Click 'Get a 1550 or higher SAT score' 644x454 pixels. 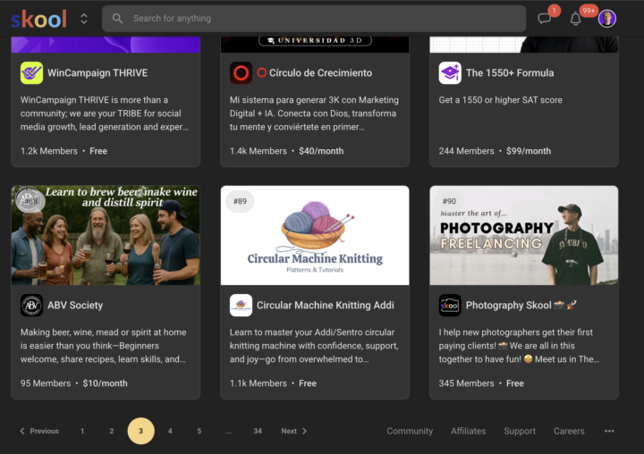[x=500, y=100]
